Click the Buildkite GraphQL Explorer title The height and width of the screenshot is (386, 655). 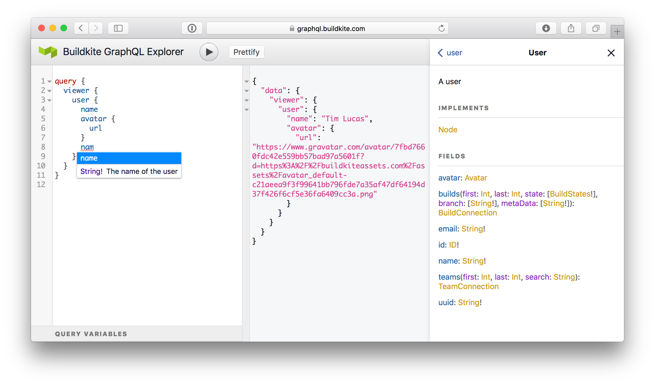pos(123,52)
